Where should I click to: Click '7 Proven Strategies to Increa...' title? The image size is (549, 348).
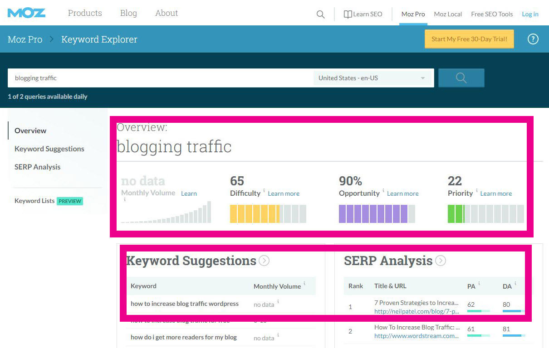point(417,303)
